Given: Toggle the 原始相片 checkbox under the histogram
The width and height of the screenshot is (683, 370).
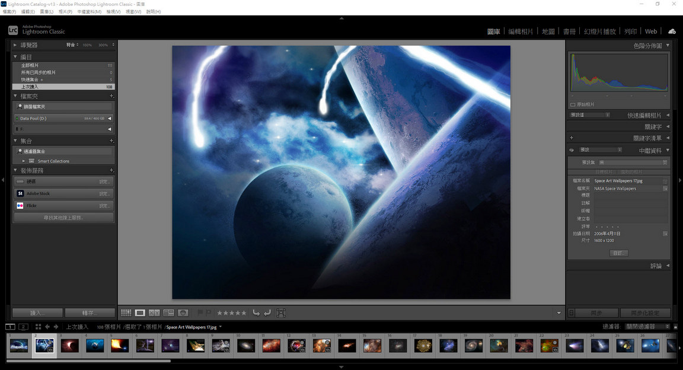Looking at the screenshot, I should [x=572, y=104].
